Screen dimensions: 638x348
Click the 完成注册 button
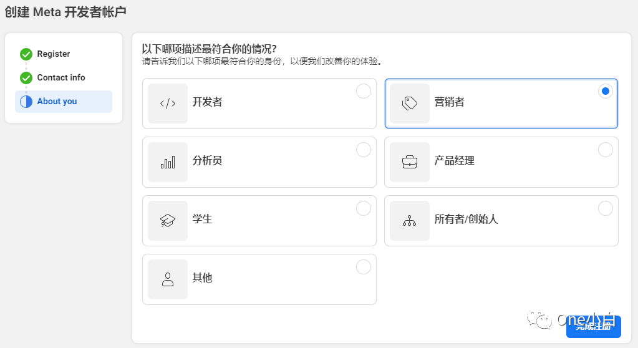point(594,326)
